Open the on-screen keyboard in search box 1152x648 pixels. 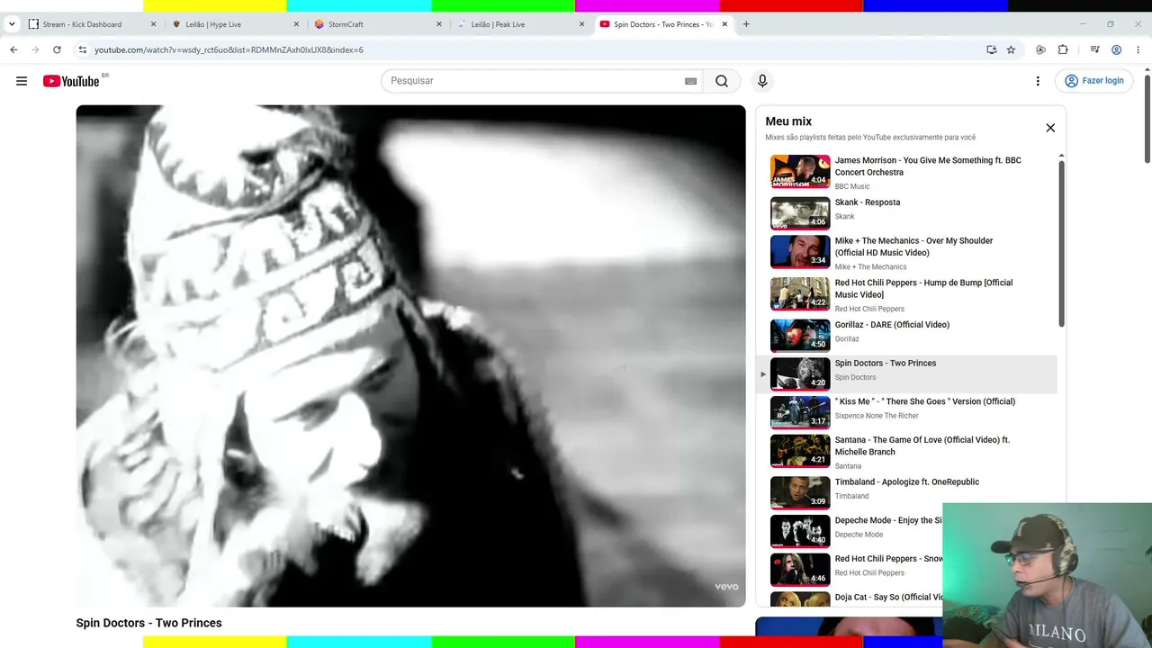[x=690, y=81]
